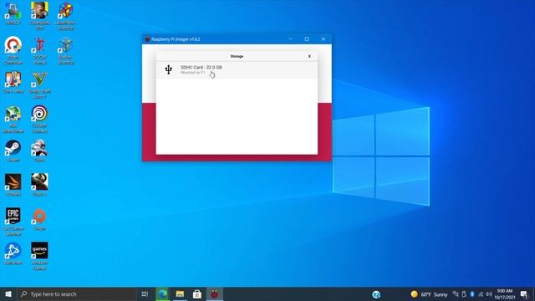Select the Amazon Games desktop shortcut
This screenshot has width=535, height=301.
point(39,257)
